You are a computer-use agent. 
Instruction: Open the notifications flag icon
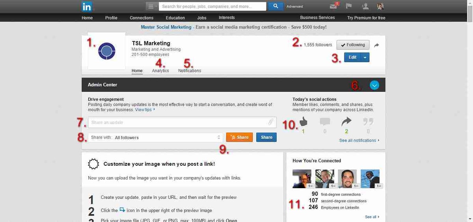click(349, 6)
